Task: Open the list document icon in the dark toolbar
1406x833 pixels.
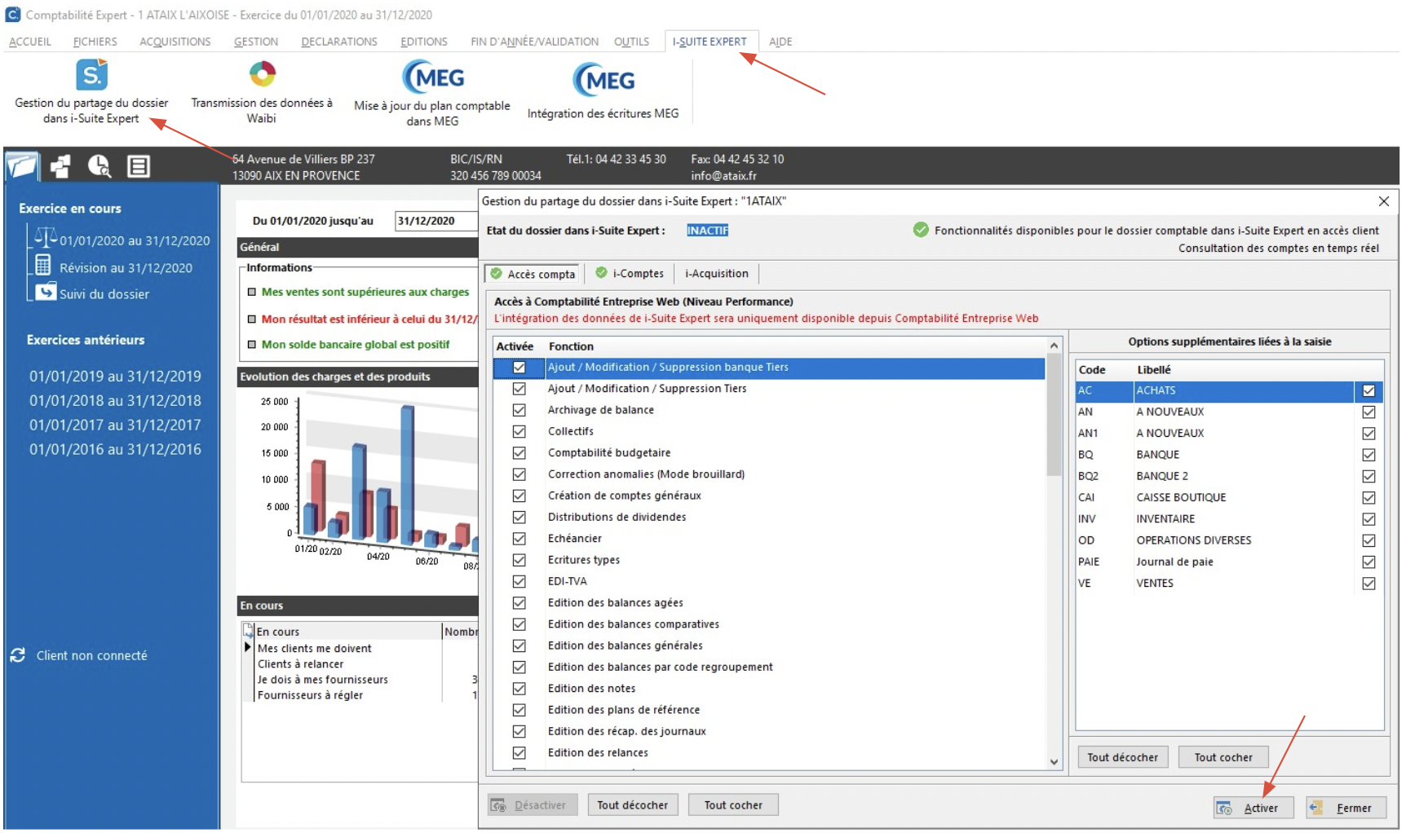Action: [x=139, y=166]
